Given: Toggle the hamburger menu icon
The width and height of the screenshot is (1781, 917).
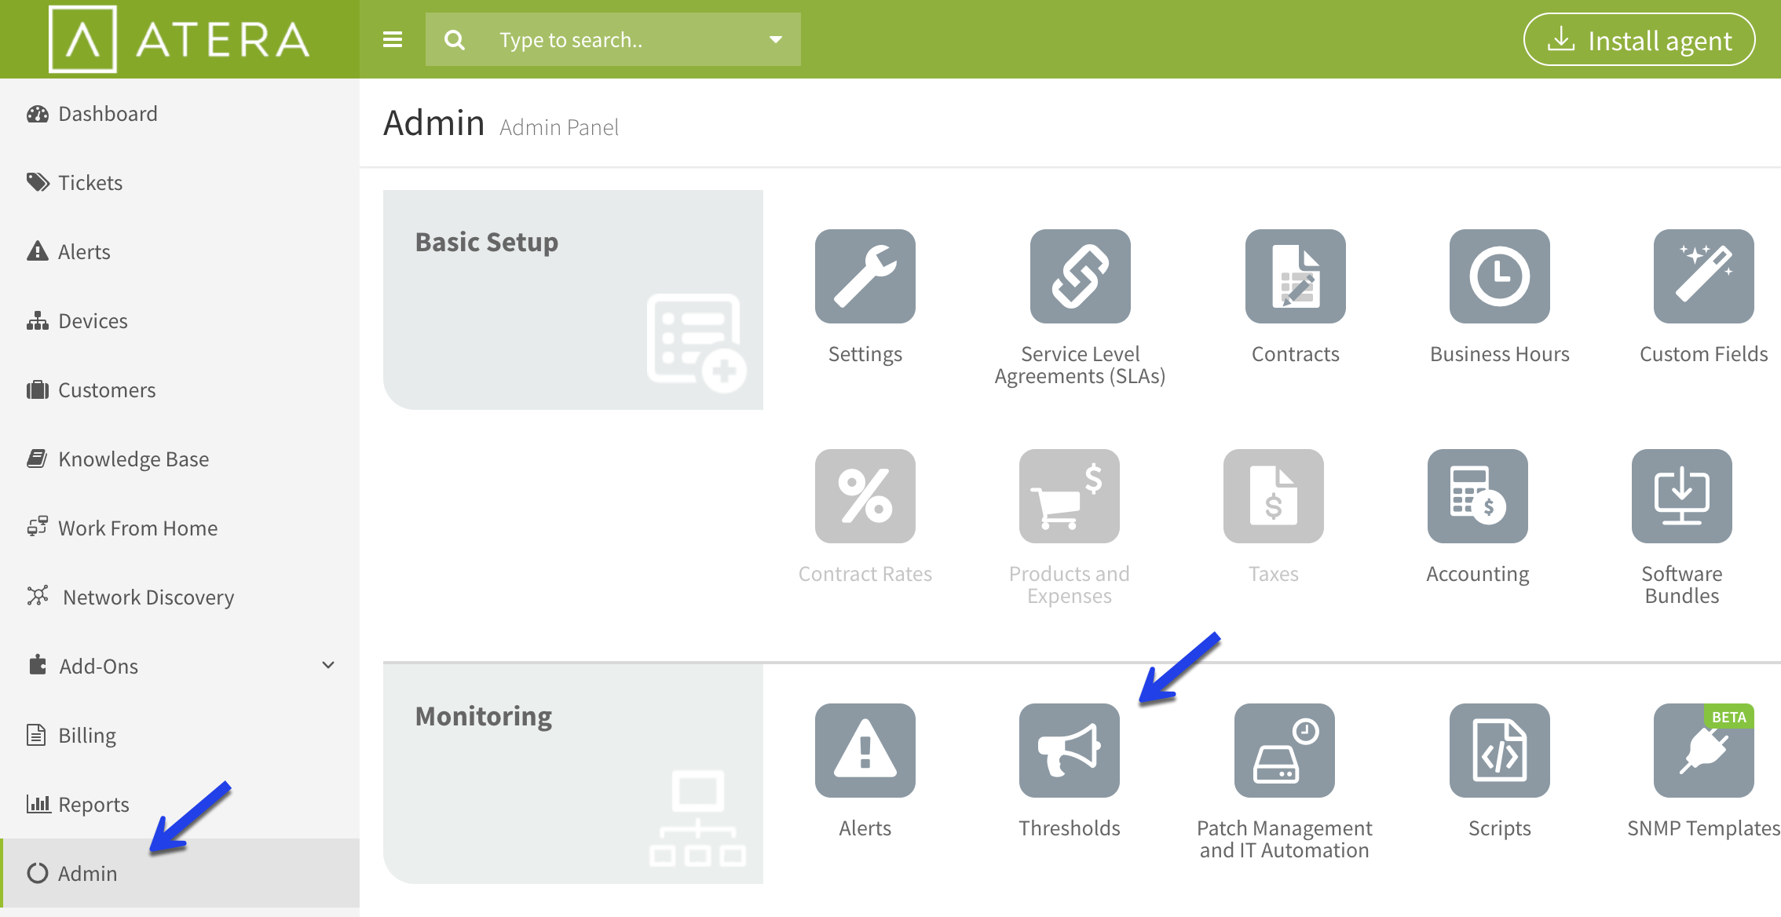Looking at the screenshot, I should (393, 39).
